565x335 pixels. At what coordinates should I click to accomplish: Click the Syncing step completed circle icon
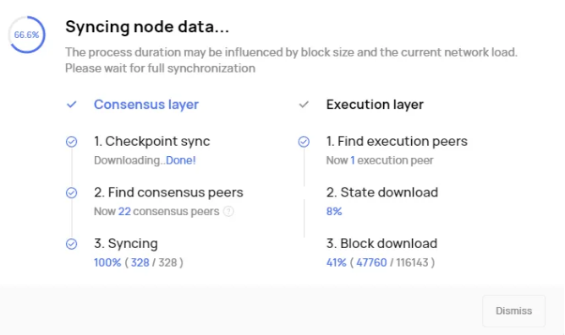pos(71,244)
